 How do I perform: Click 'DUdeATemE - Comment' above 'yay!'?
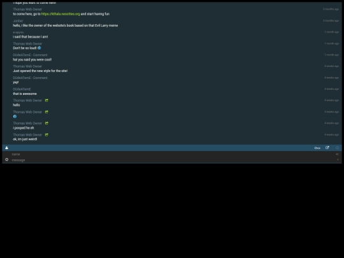point(30,78)
